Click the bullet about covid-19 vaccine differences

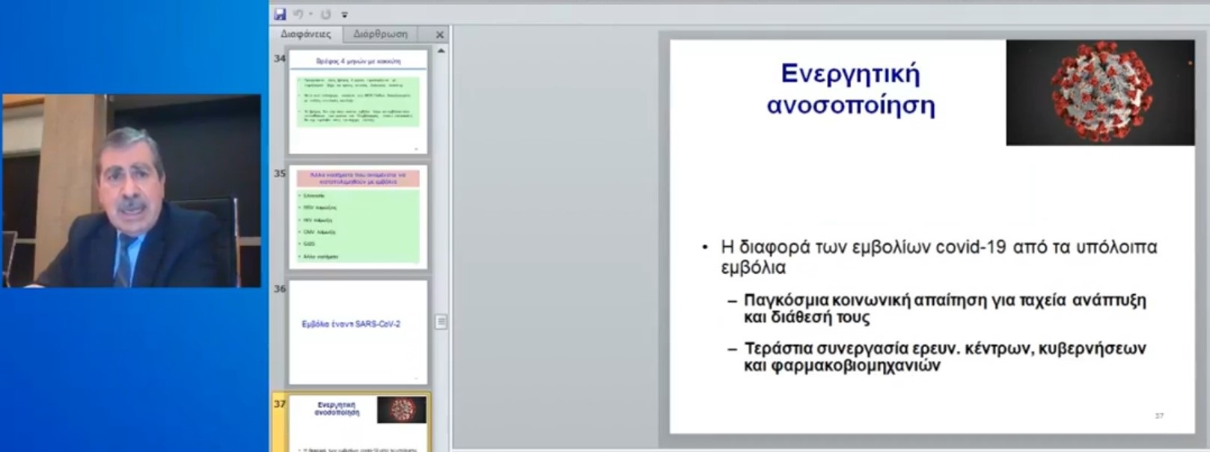[x=938, y=256]
